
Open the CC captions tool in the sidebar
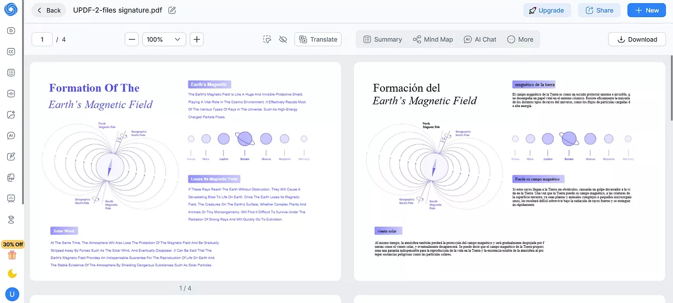click(x=11, y=52)
